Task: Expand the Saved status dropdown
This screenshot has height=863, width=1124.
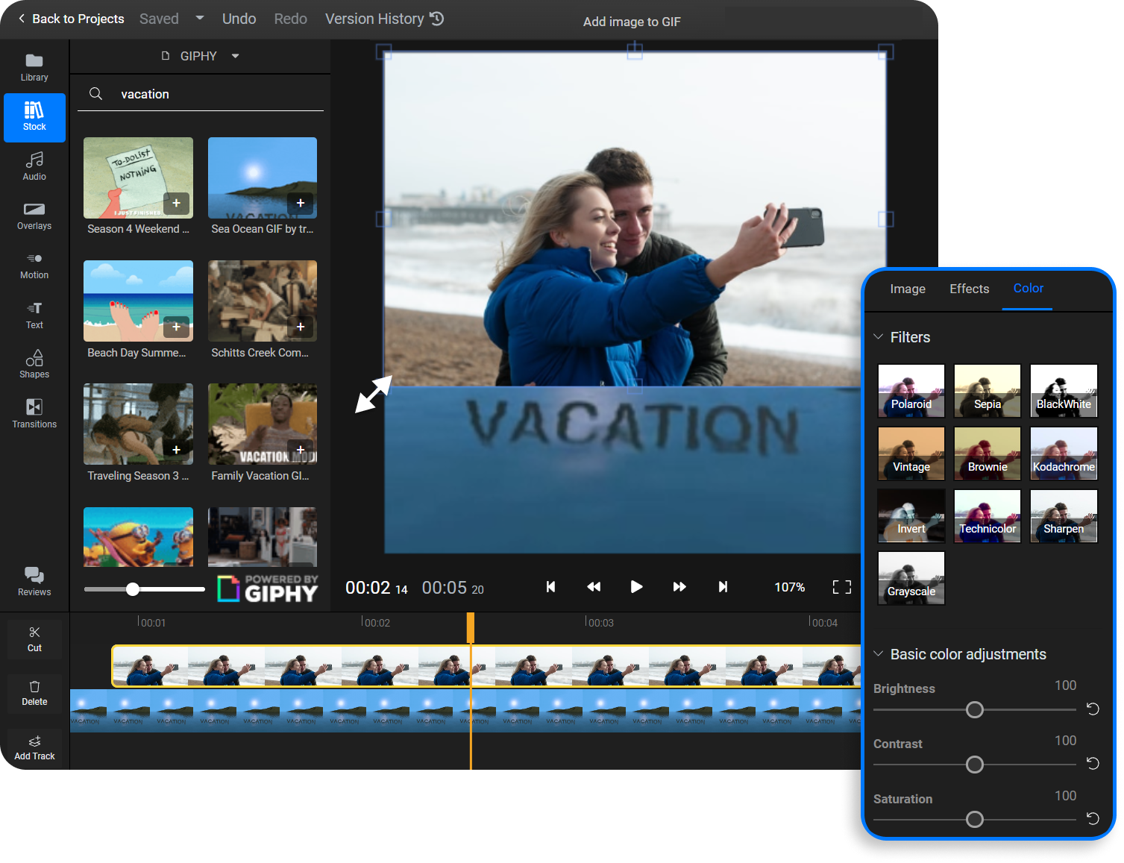Action: click(x=198, y=18)
